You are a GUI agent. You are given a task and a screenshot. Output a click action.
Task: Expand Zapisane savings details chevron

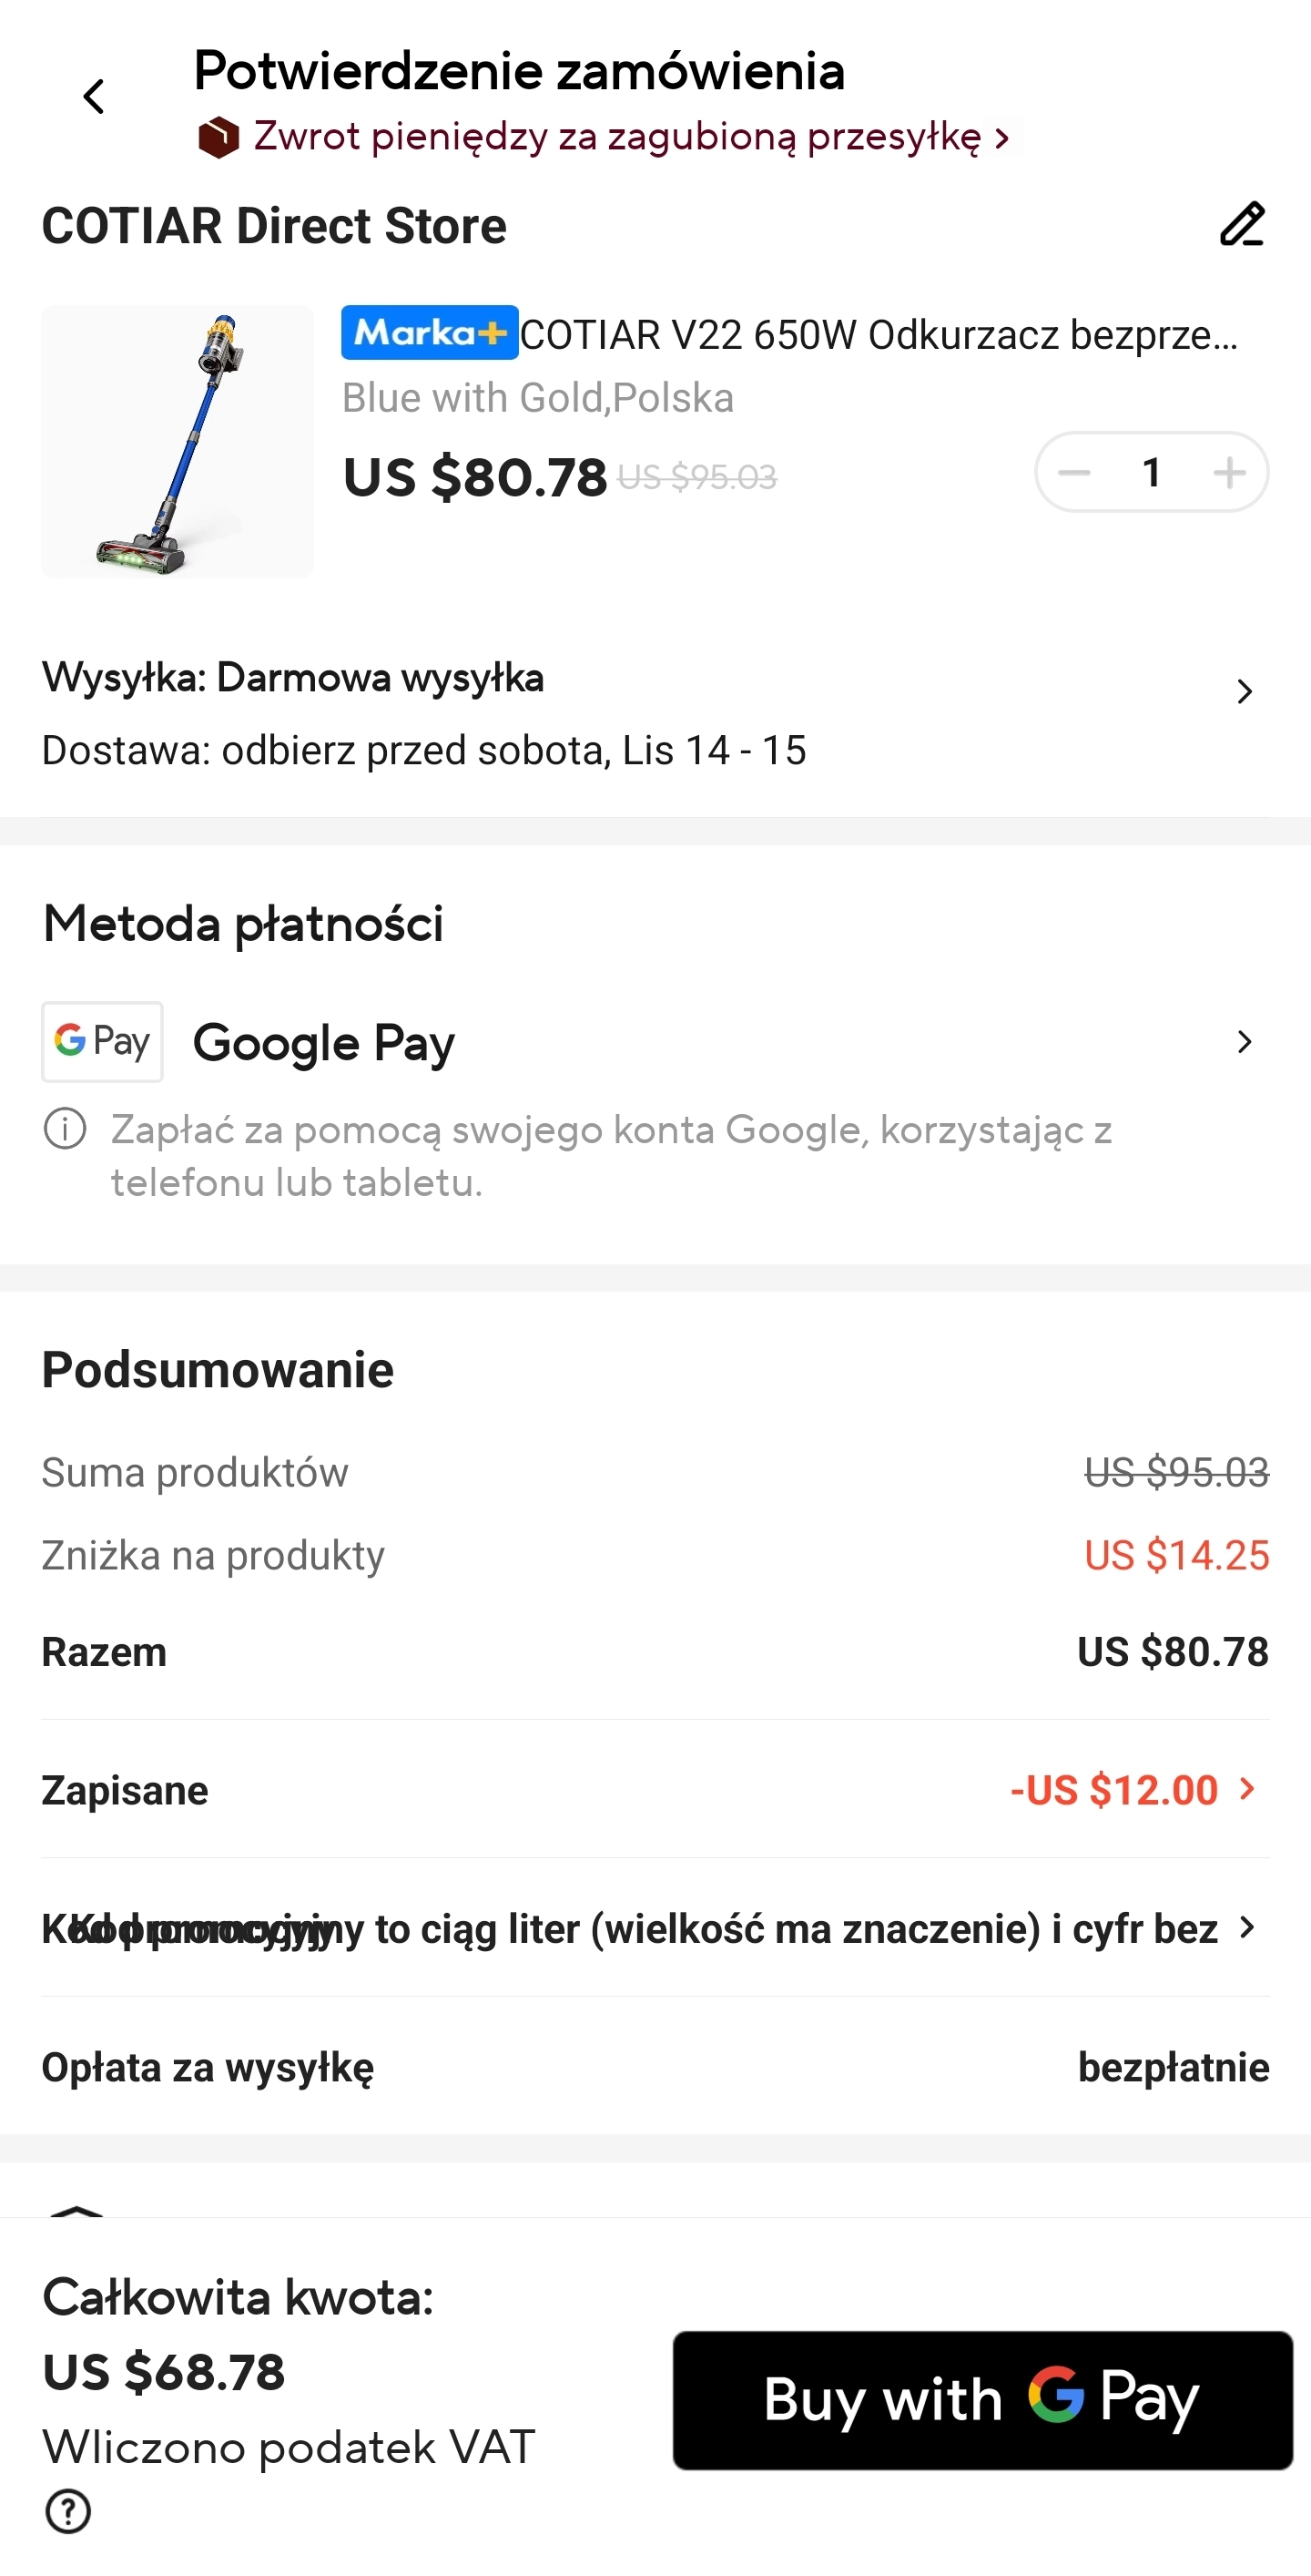click(x=1247, y=1788)
